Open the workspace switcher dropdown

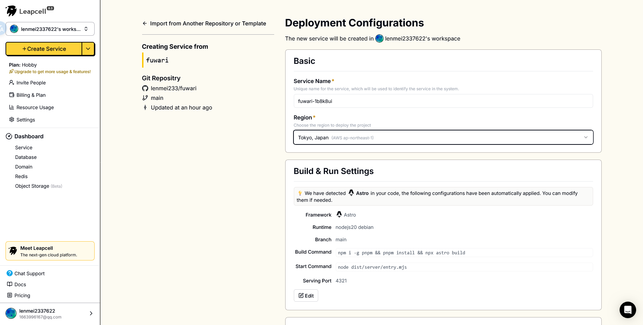(50, 29)
